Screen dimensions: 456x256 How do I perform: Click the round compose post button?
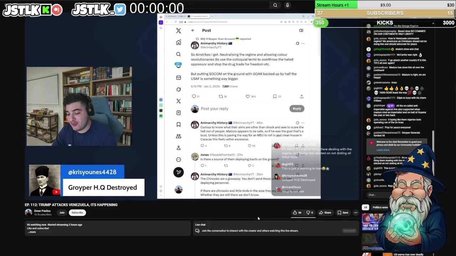tap(178, 172)
